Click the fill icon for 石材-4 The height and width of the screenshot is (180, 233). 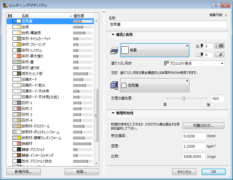[x=17, y=120]
